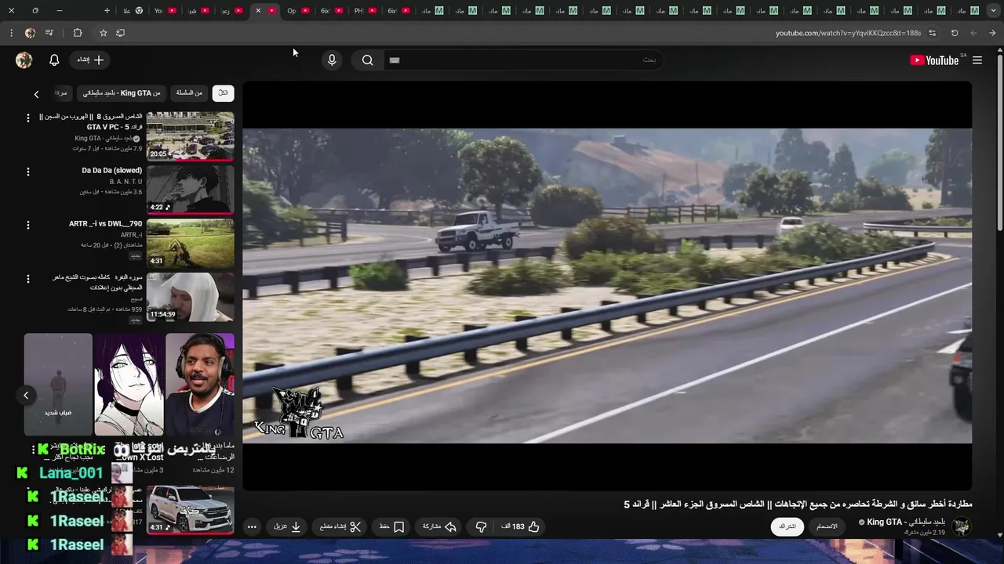This screenshot has height=564, width=1004.
Task: Start voice search with the microphone
Action: pyautogui.click(x=332, y=60)
